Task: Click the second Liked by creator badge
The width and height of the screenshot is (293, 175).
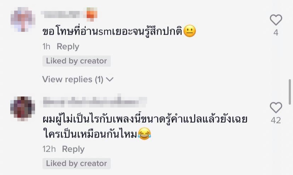Action: [x=76, y=163]
